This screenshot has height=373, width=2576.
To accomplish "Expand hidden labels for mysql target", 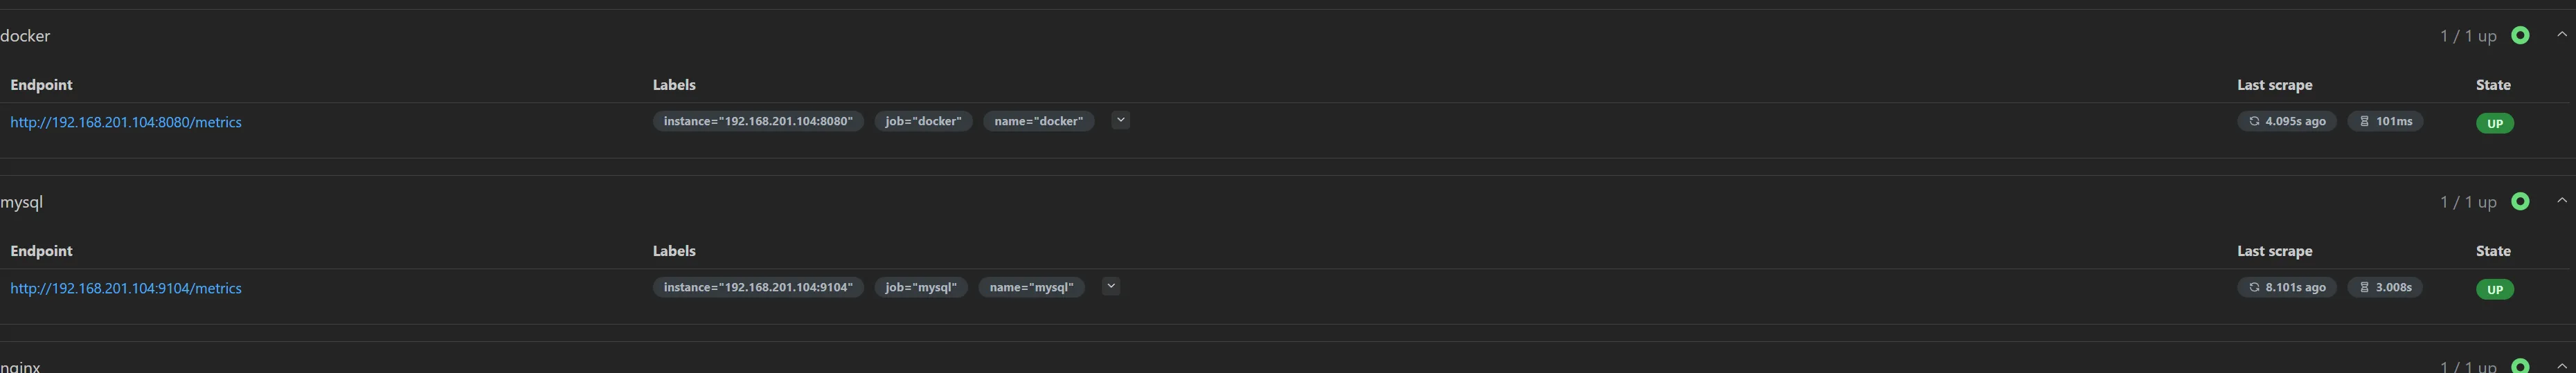I will point(1110,286).
